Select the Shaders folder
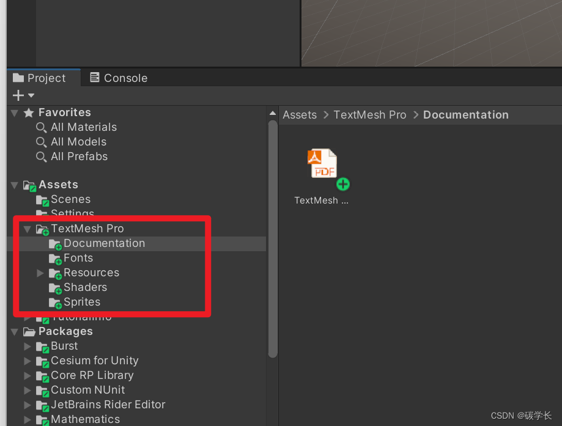 coord(85,287)
